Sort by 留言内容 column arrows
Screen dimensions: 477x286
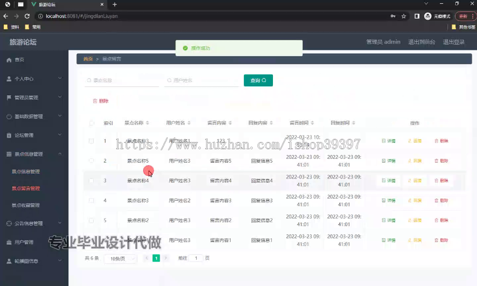(x=230, y=123)
